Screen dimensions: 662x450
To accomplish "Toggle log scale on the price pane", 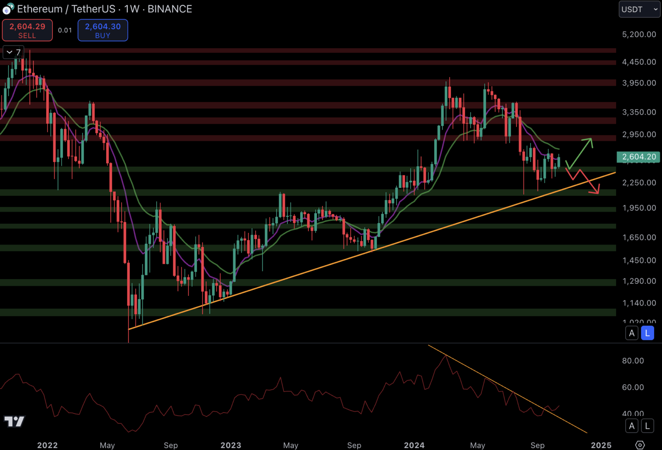I will pyautogui.click(x=647, y=333).
